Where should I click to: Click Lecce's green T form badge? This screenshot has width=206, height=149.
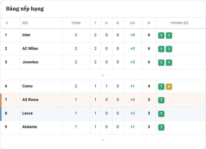(161, 114)
